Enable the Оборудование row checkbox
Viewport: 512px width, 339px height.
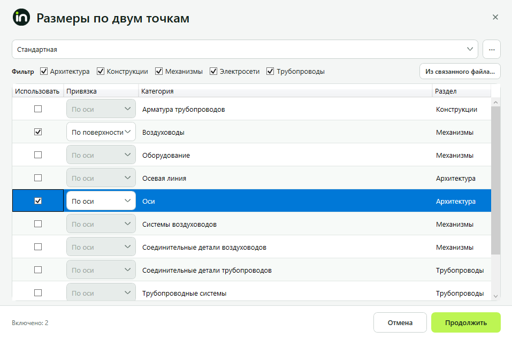pos(38,155)
